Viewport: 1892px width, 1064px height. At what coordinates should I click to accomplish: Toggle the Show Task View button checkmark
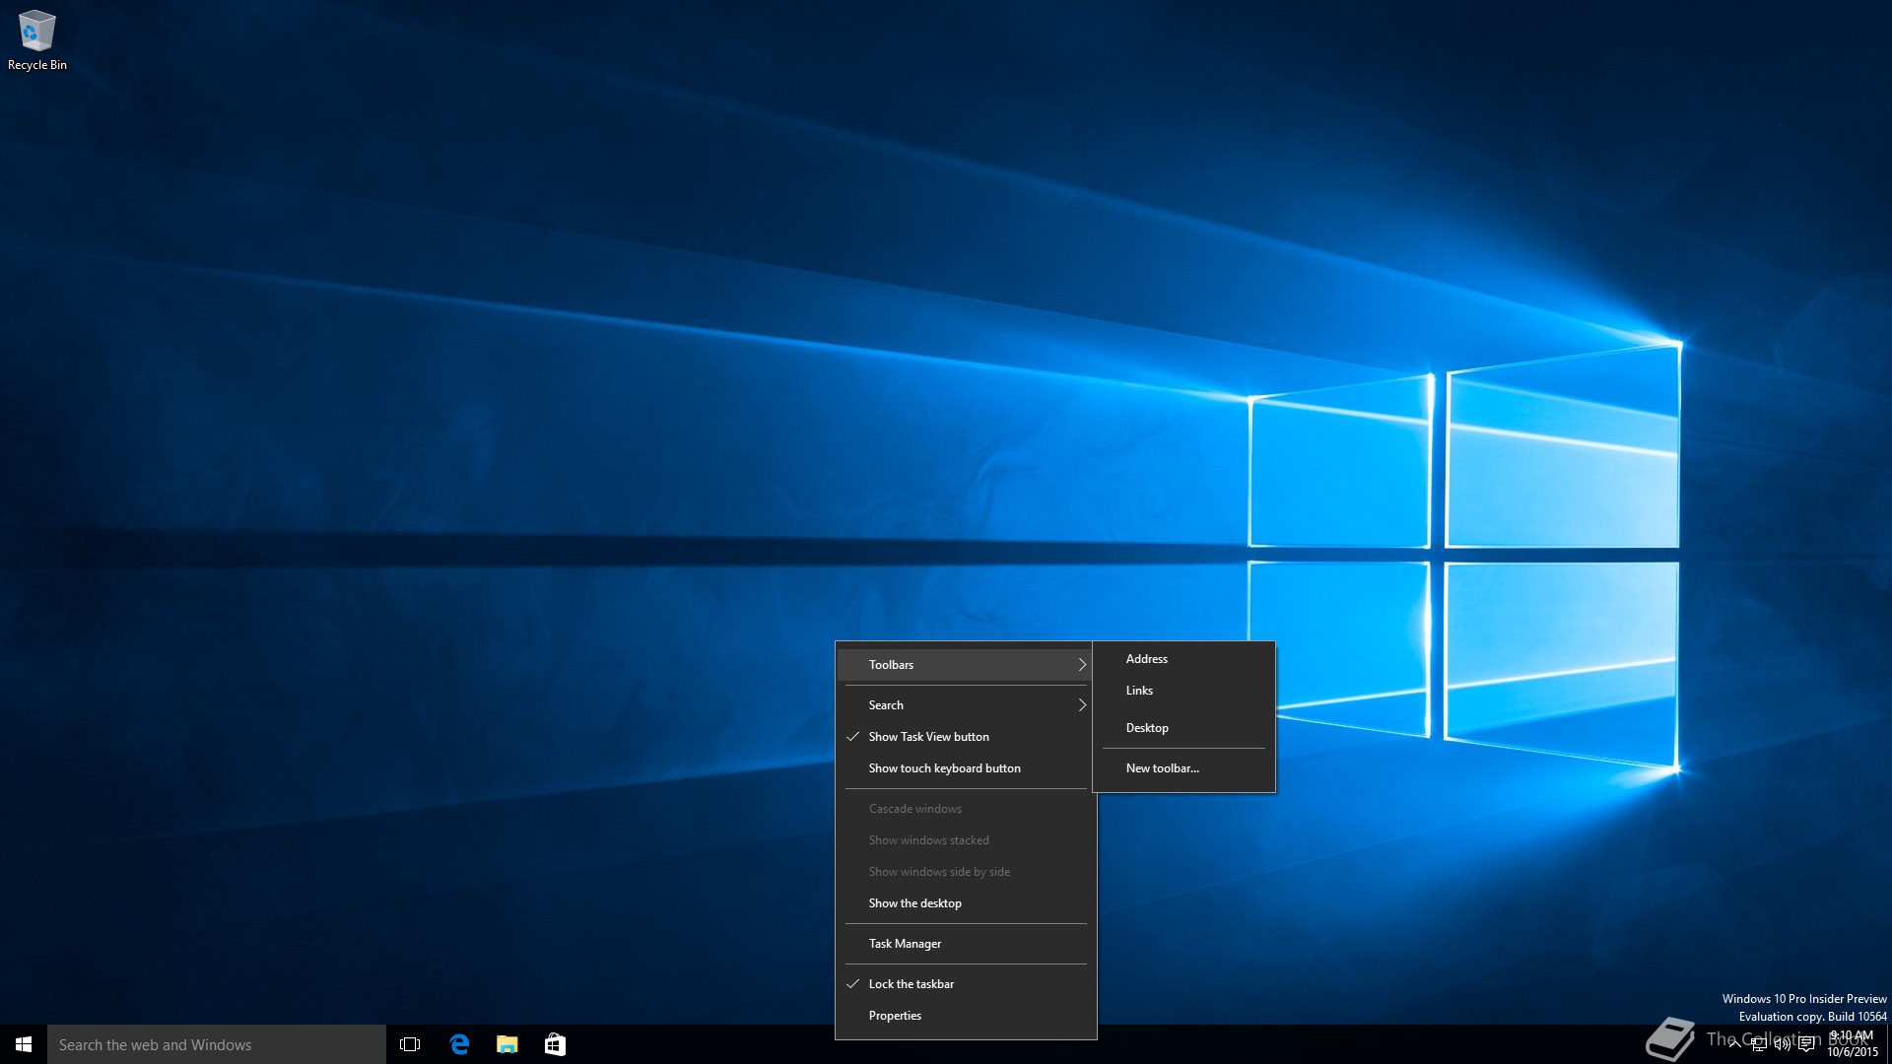pyautogui.click(x=853, y=737)
